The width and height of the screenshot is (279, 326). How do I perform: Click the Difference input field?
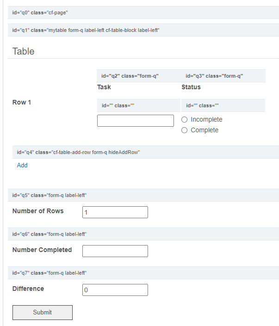coord(115,290)
